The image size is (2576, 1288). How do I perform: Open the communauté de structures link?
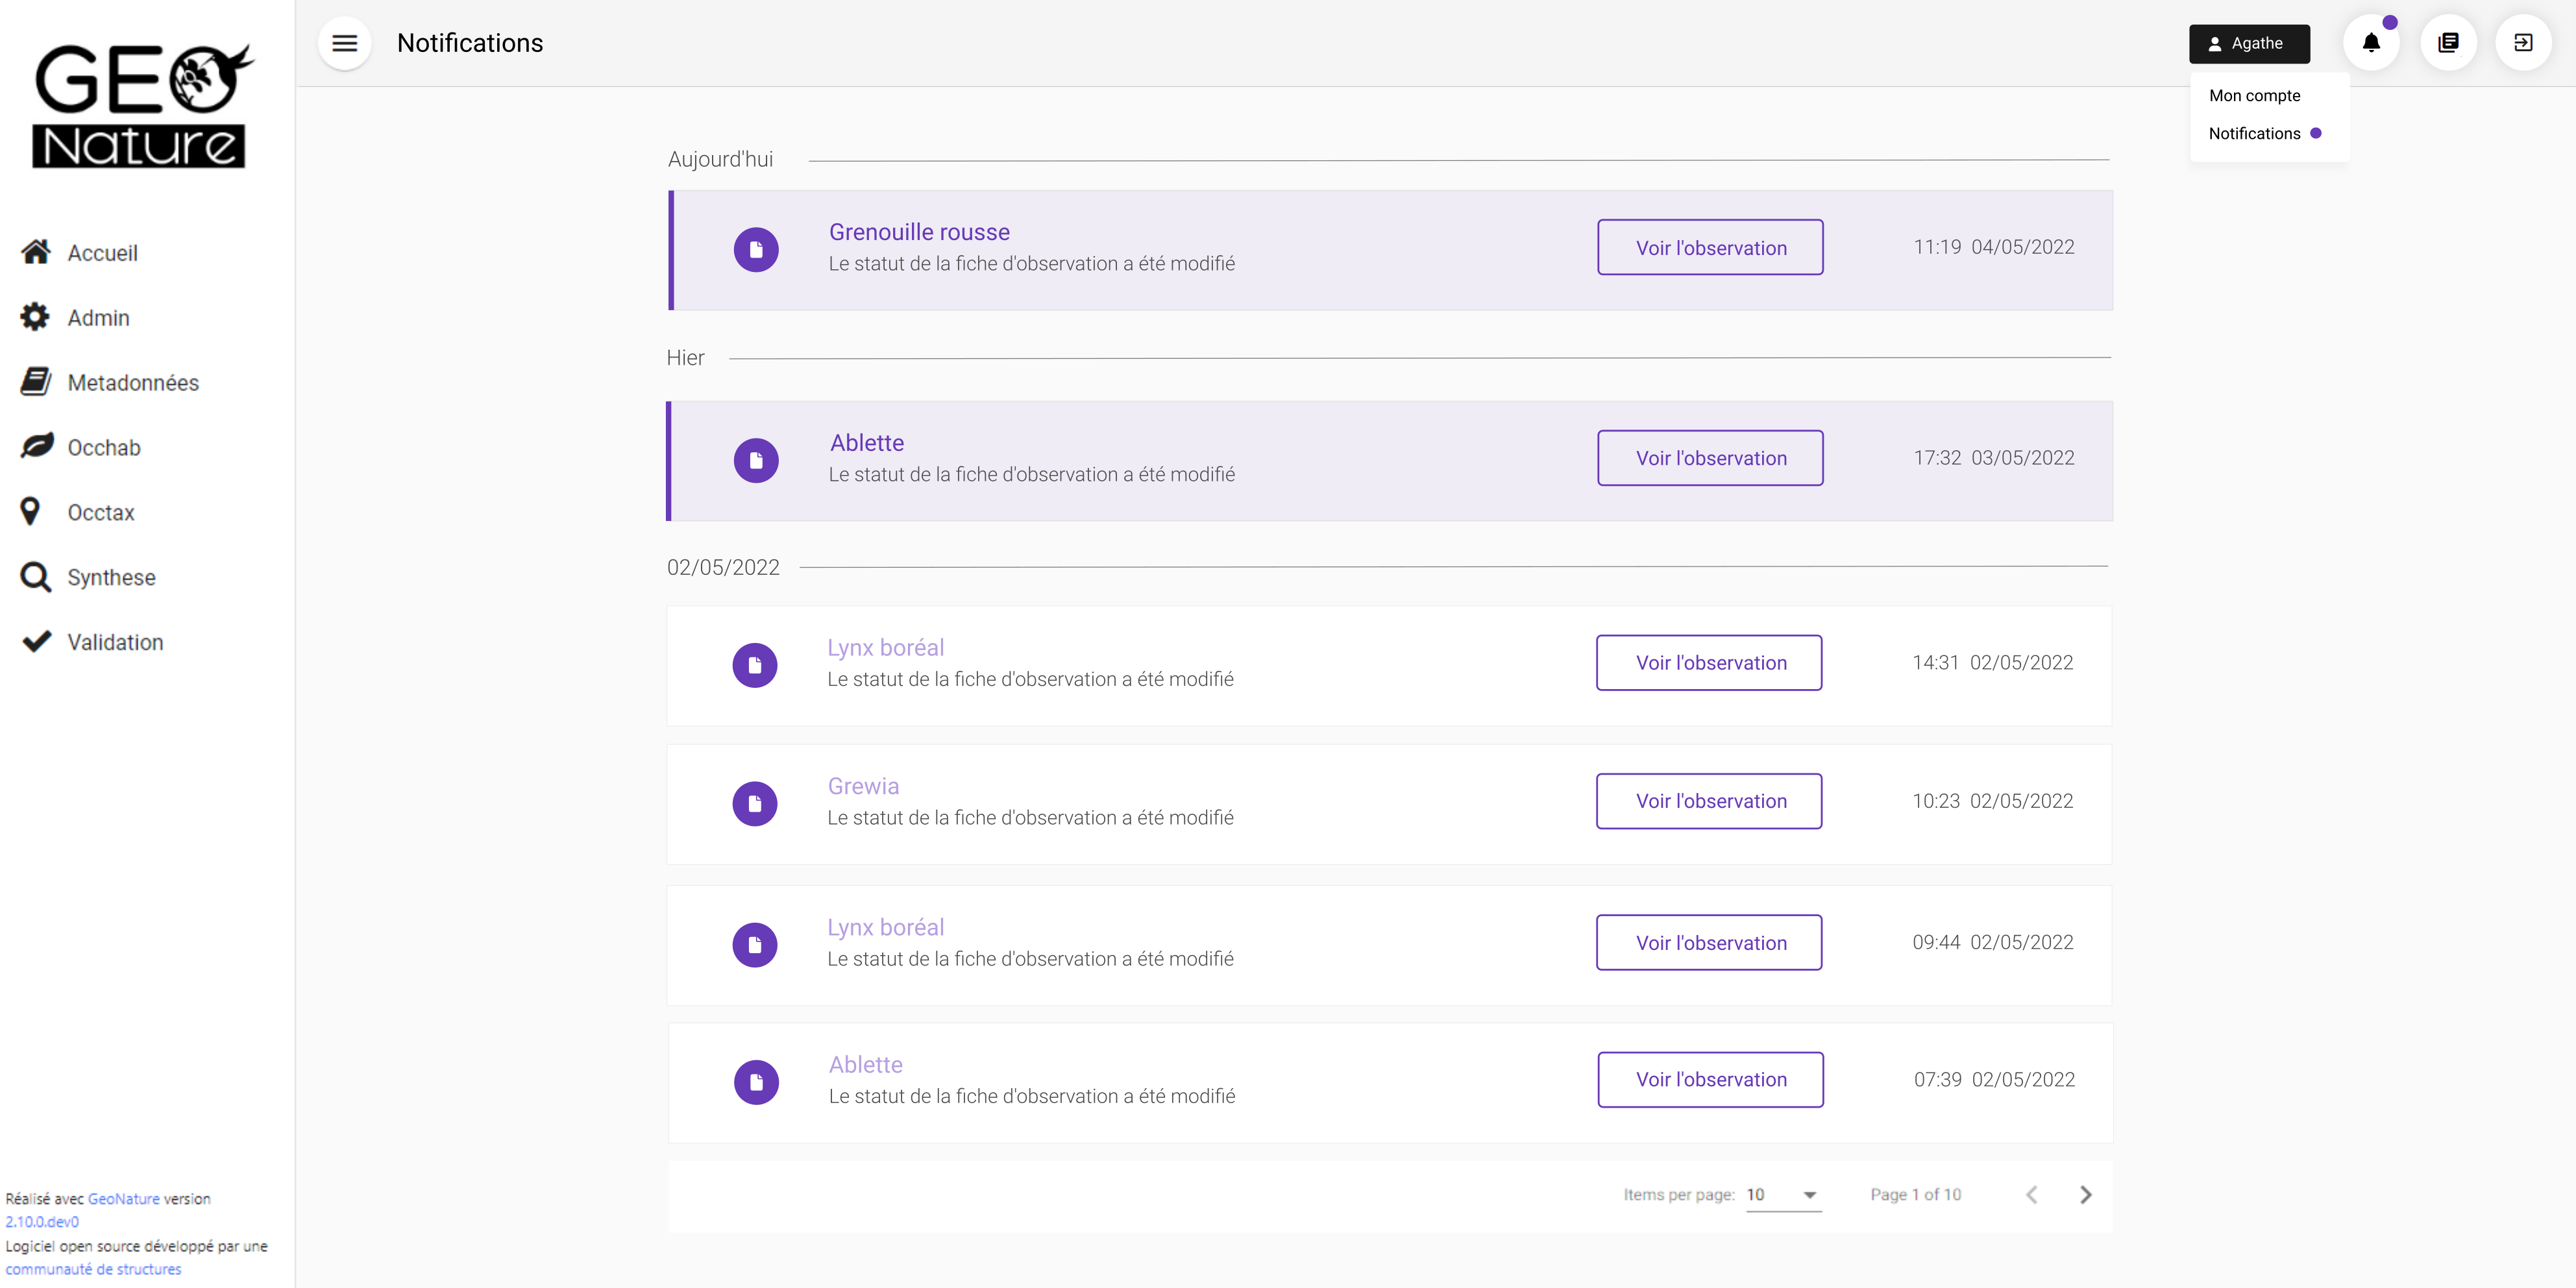point(93,1269)
